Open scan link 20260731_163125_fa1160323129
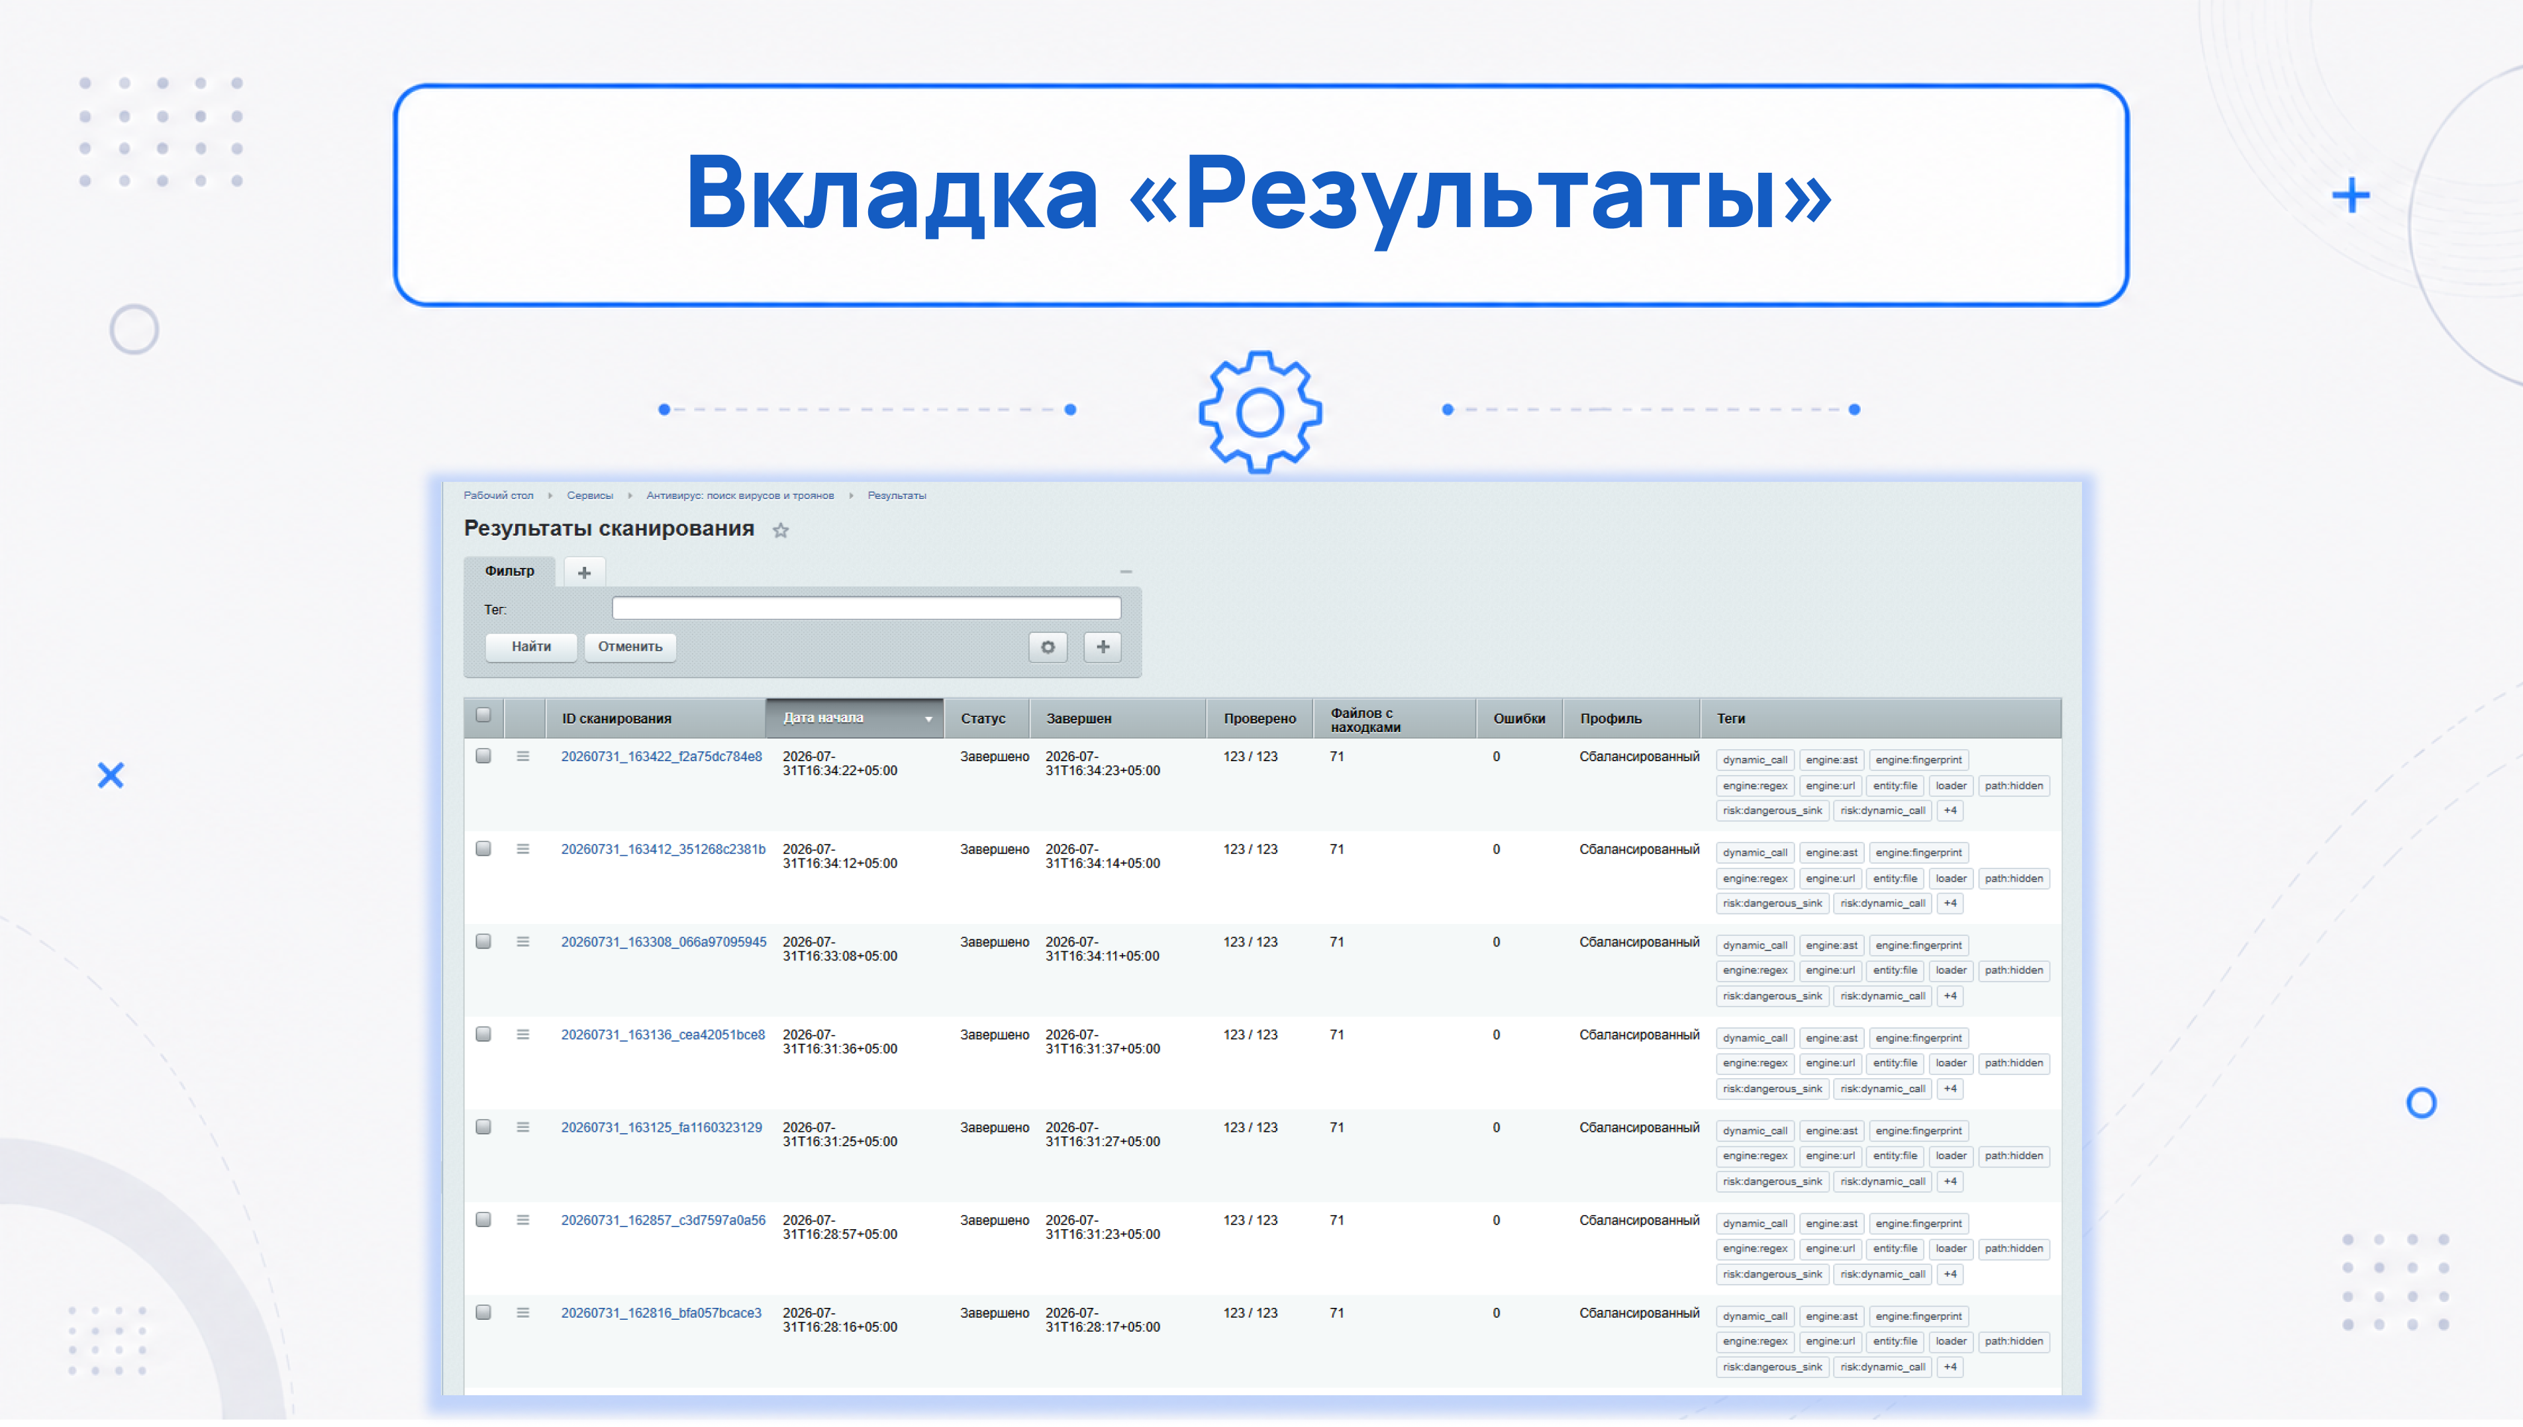Viewport: 2523px width, 1427px height. tap(661, 1128)
